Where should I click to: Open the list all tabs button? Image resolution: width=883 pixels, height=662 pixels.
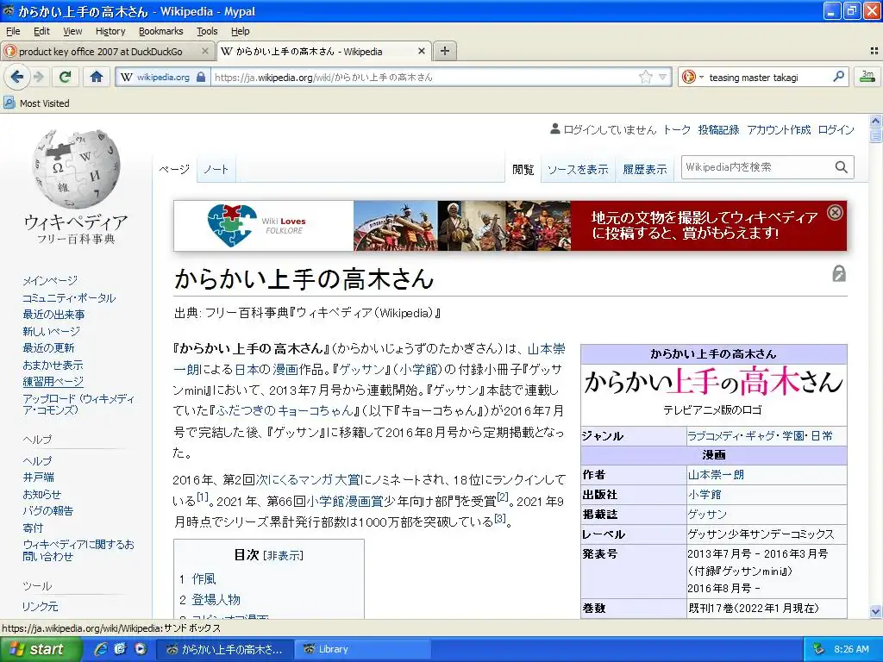click(x=874, y=51)
